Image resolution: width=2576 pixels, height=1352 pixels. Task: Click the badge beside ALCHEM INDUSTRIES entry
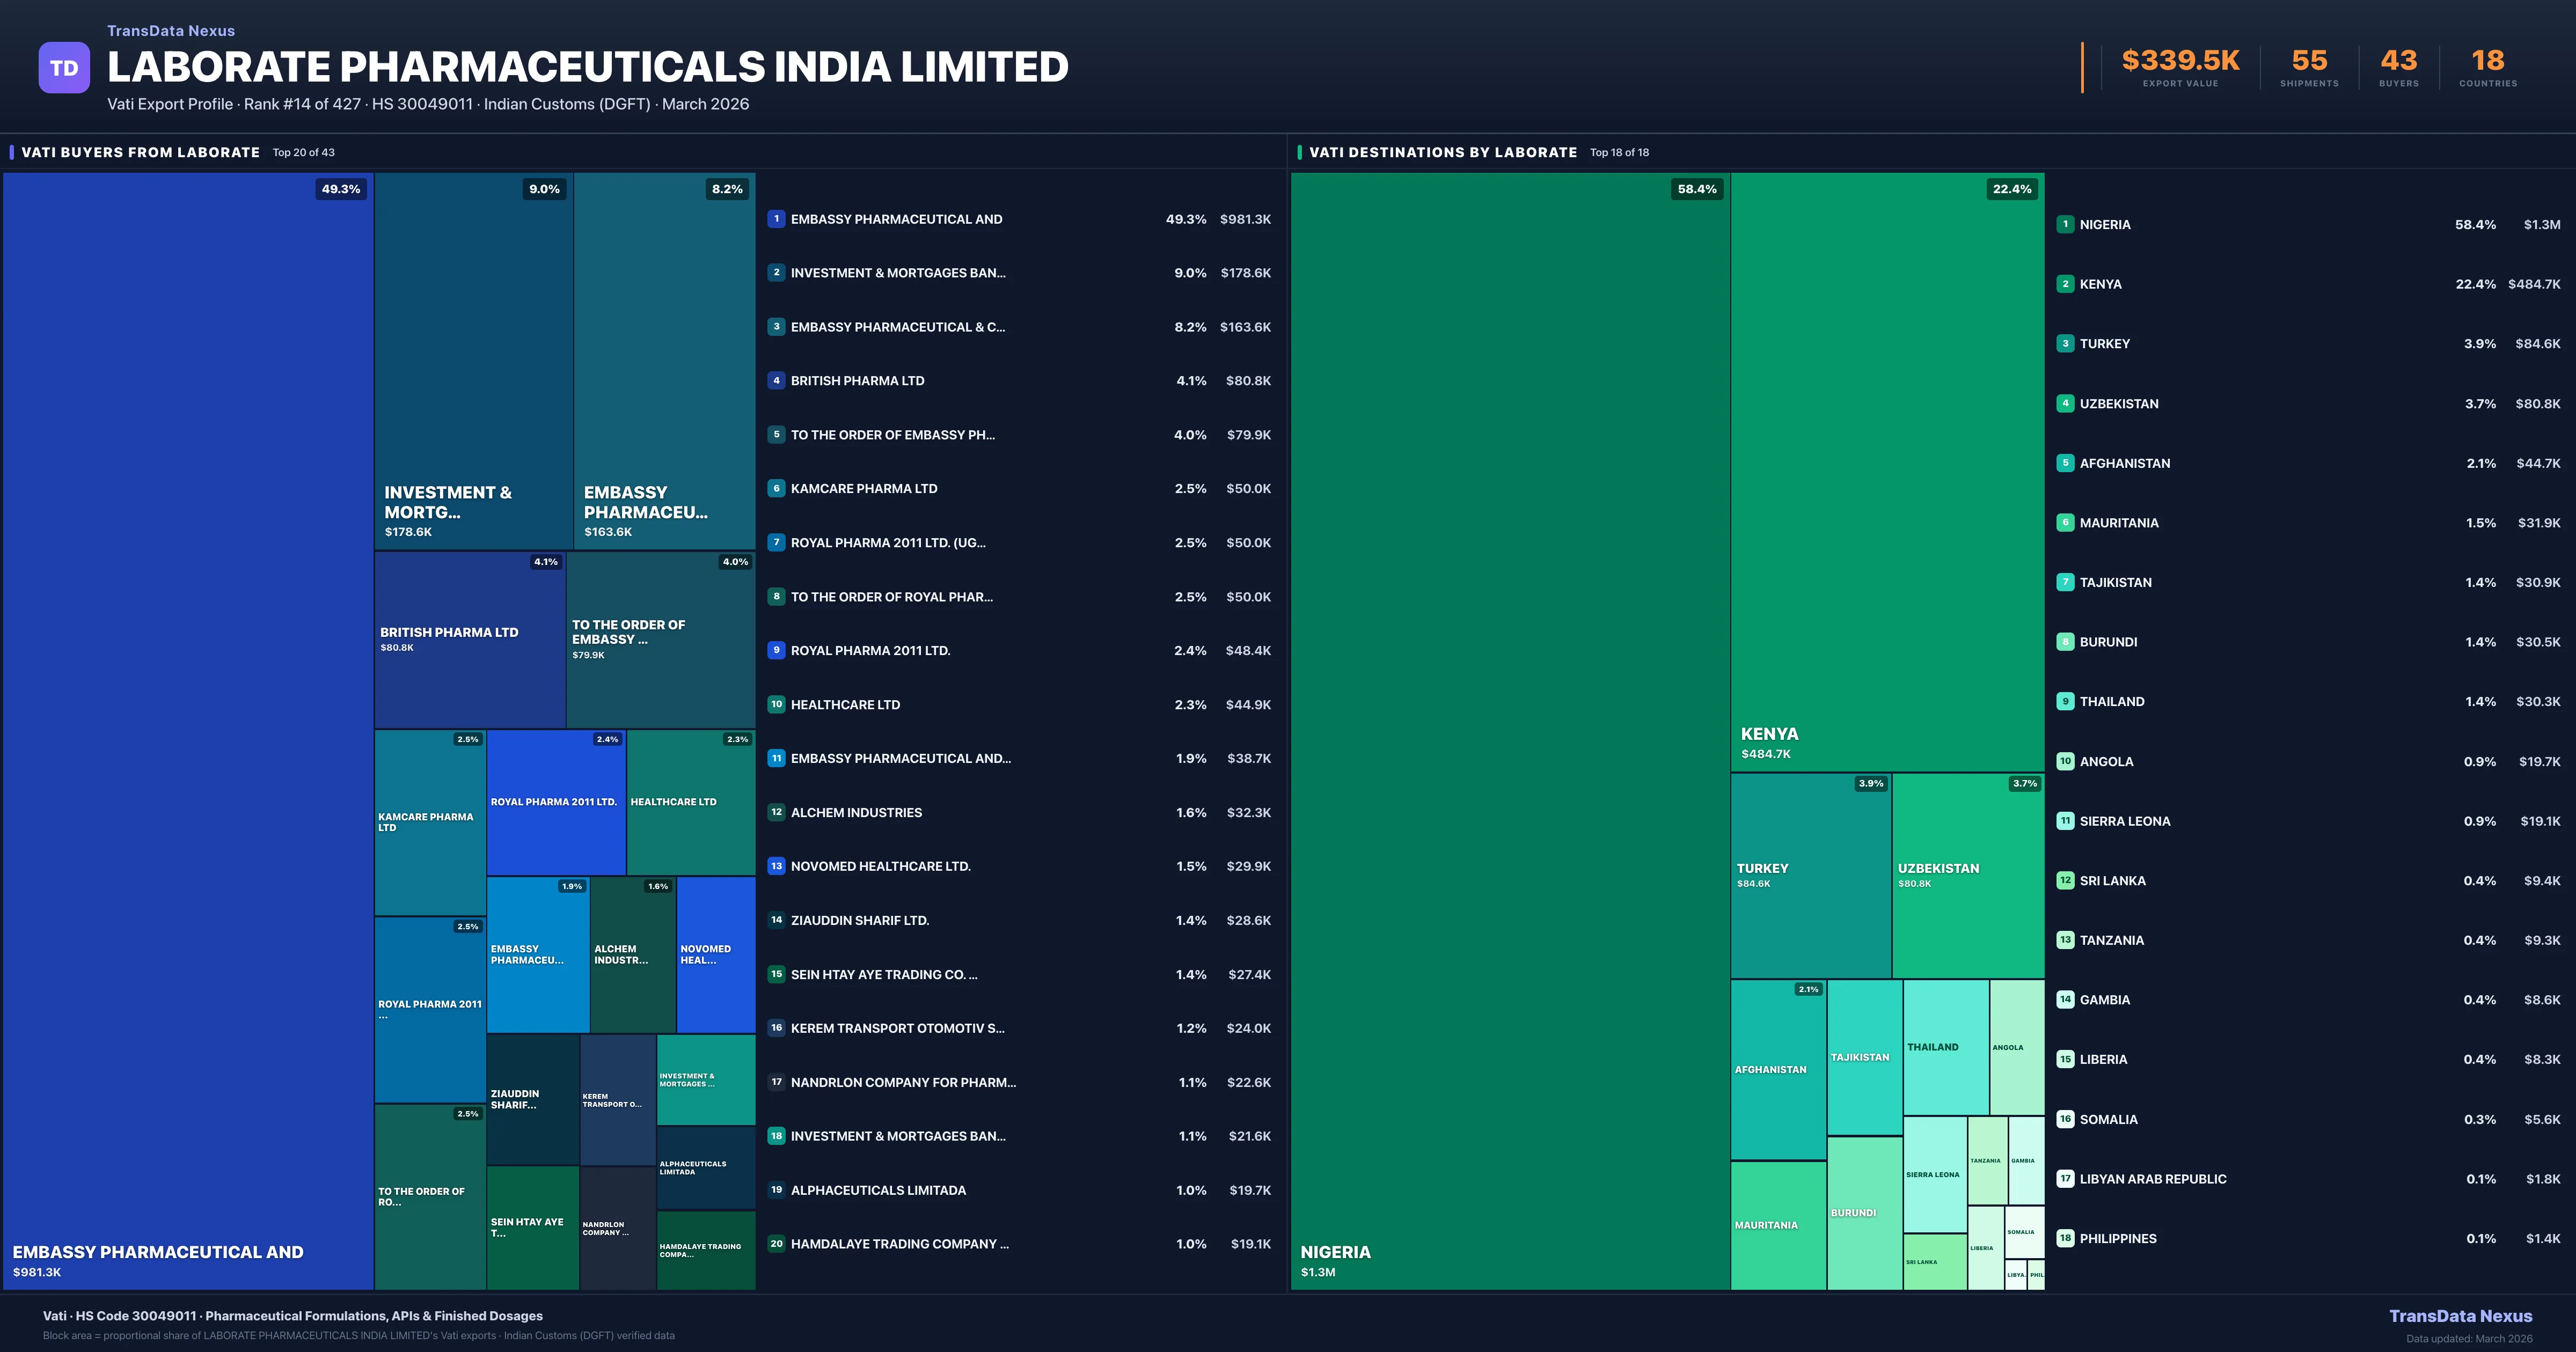pos(776,812)
